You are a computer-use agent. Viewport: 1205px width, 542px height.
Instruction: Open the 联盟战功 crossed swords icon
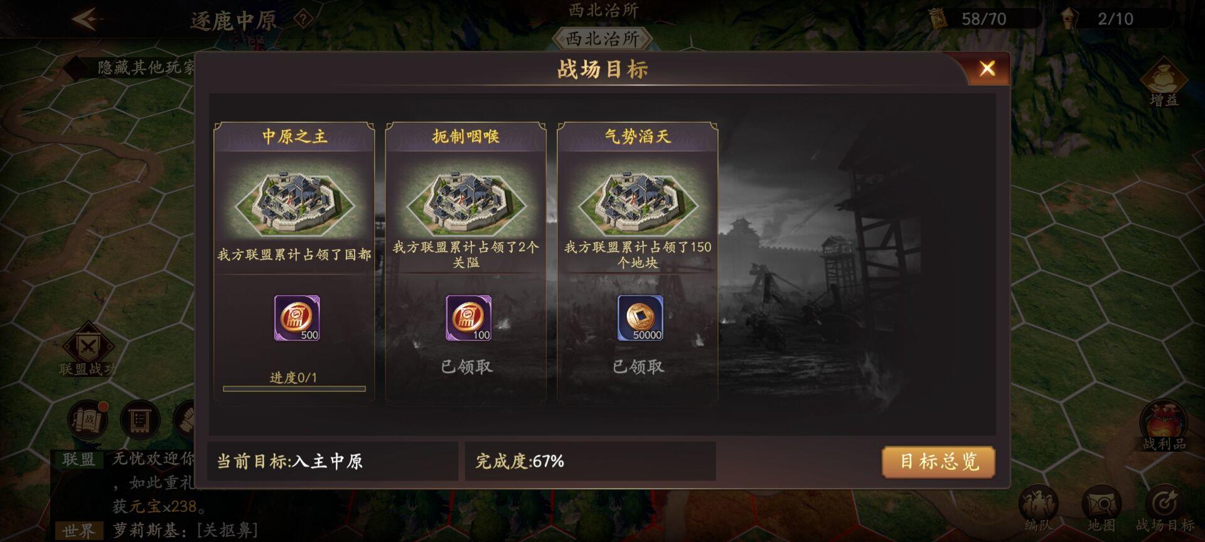(87, 349)
